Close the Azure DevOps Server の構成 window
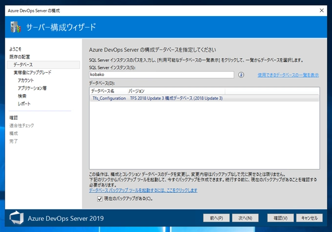This screenshot has height=232, width=332. (x=321, y=10)
